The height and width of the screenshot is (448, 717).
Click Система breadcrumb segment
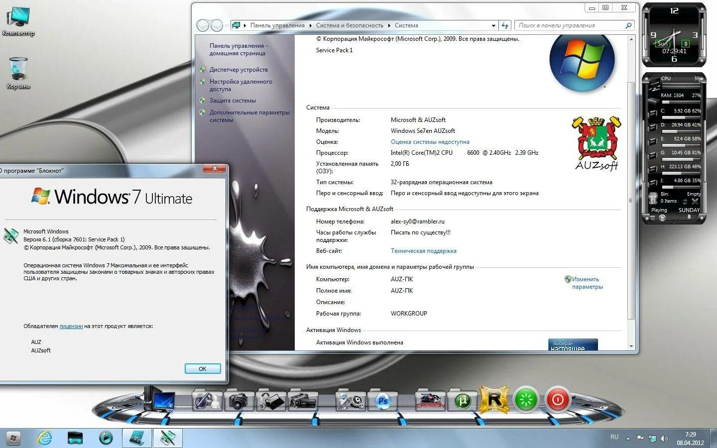pos(406,25)
